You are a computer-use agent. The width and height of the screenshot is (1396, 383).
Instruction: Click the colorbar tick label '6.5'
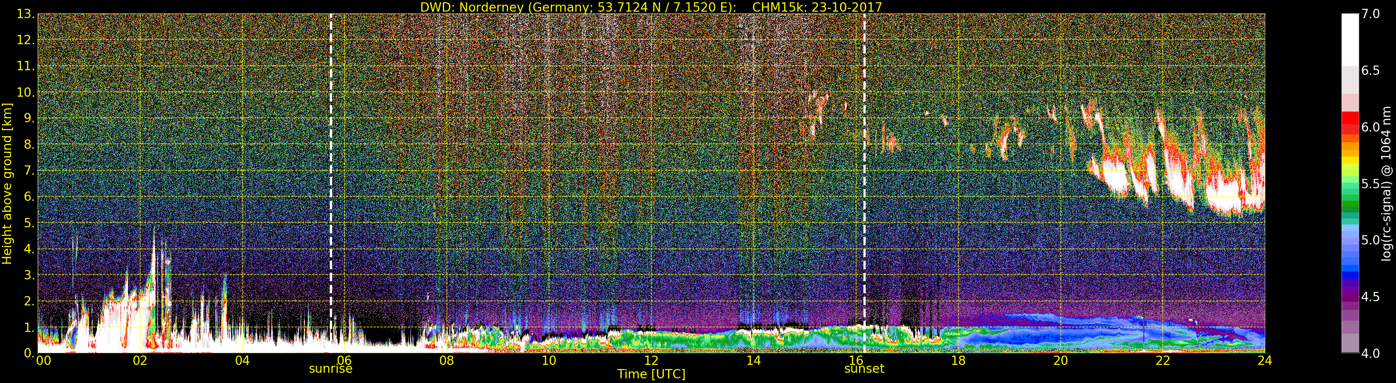[x=1370, y=71]
